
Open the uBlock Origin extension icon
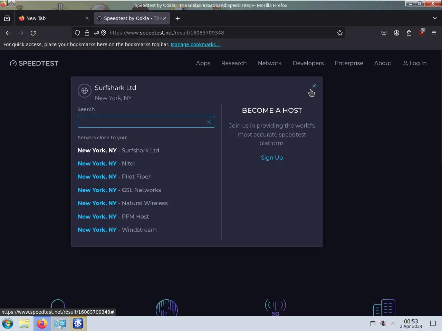point(421,33)
